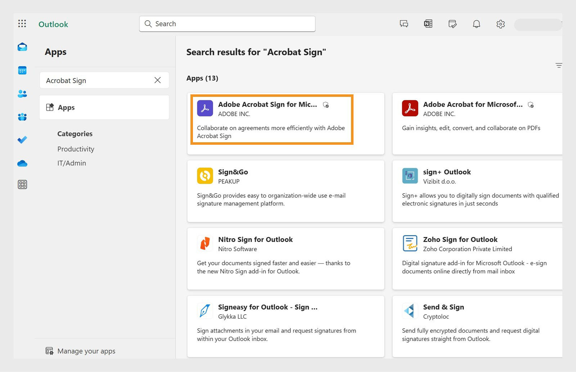The width and height of the screenshot is (576, 372).
Task: Click the 'Categories' heading in sidebar
Action: [75, 134]
